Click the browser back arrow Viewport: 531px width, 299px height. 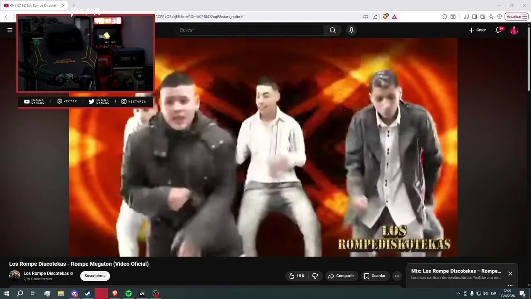6,17
